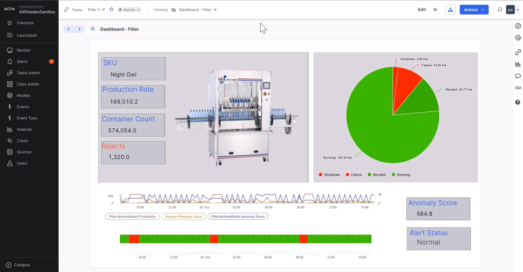Expand the Actions dropdown button
The height and width of the screenshot is (272, 523).
(x=474, y=10)
